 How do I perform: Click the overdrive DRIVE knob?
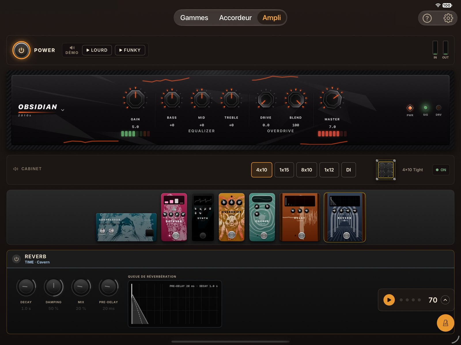point(266,99)
